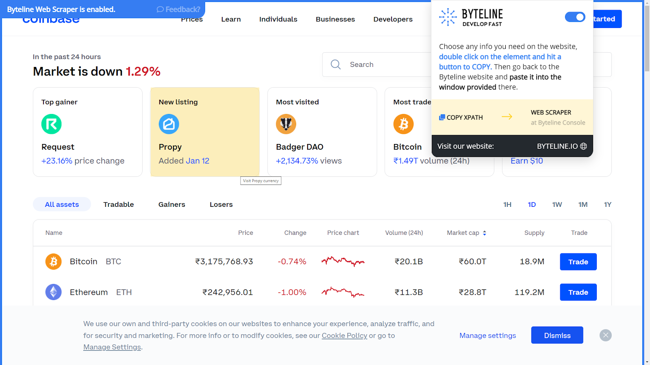
Task: Click the Ethereum price ₹242,956.01
Action: 228,292
